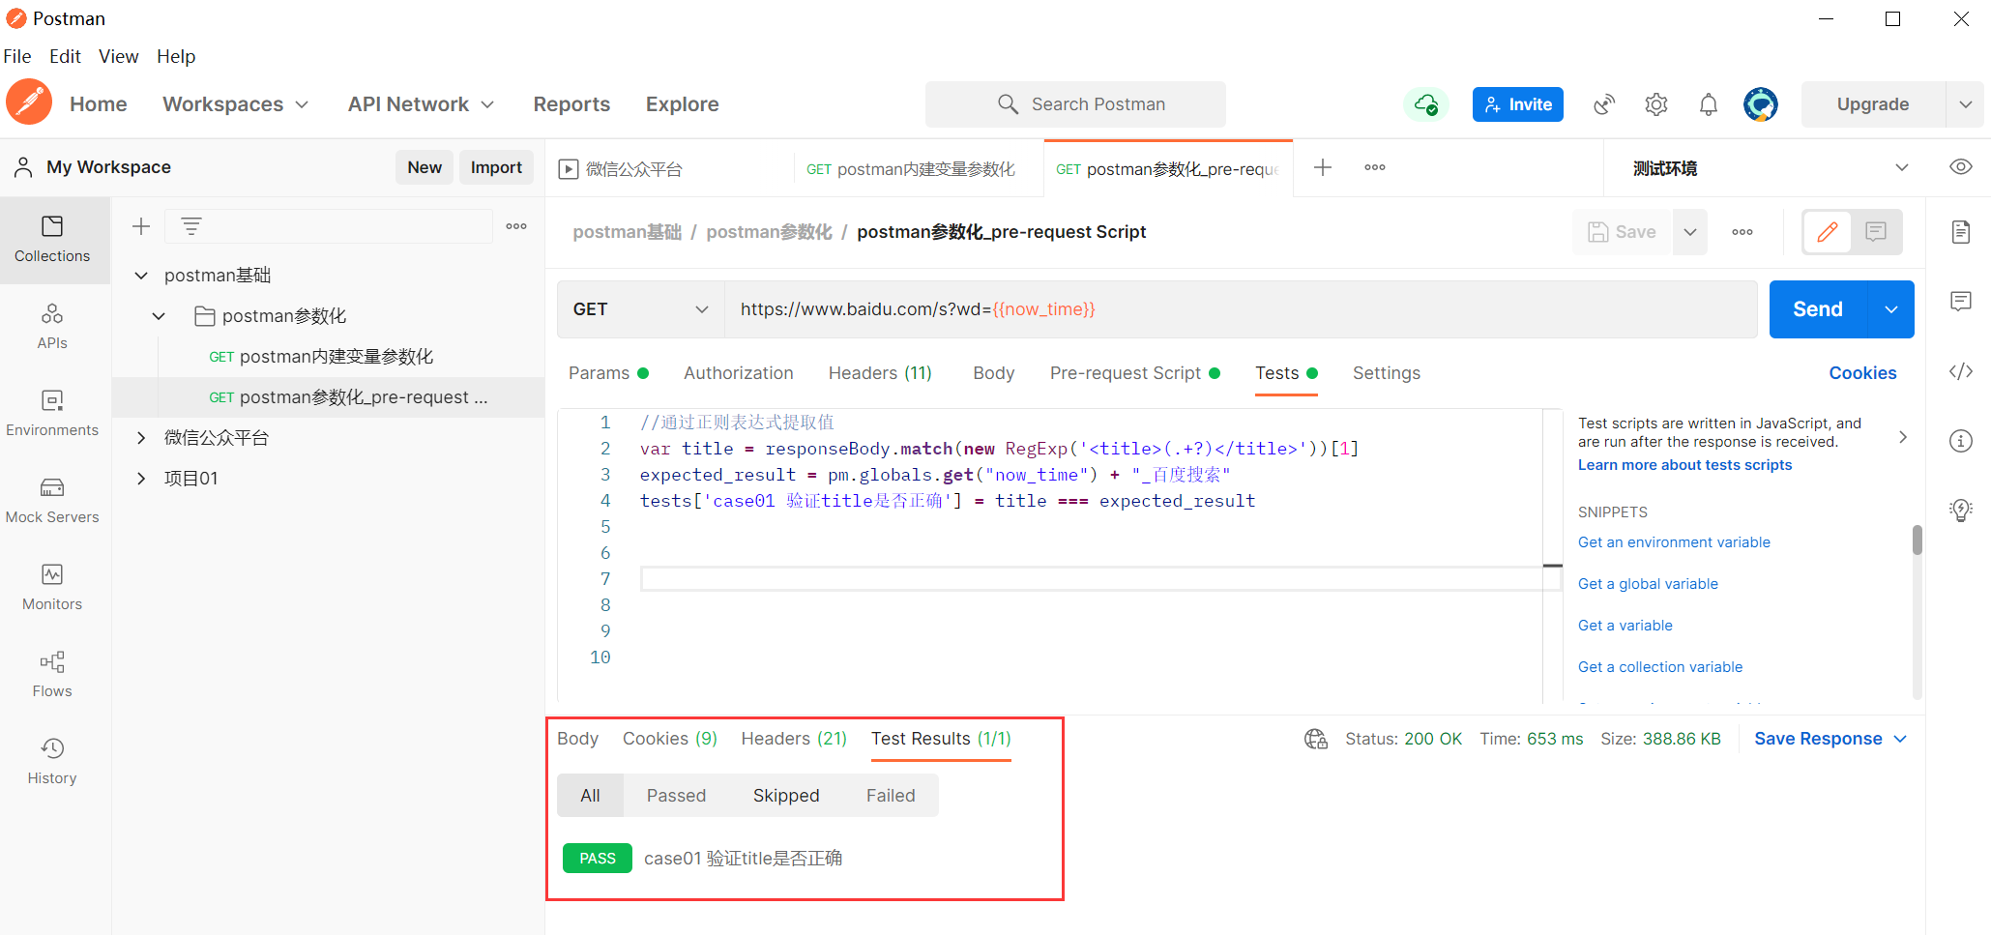The image size is (1991, 935).
Task: Toggle comment mode beside the pencil icon
Action: pos(1875,231)
